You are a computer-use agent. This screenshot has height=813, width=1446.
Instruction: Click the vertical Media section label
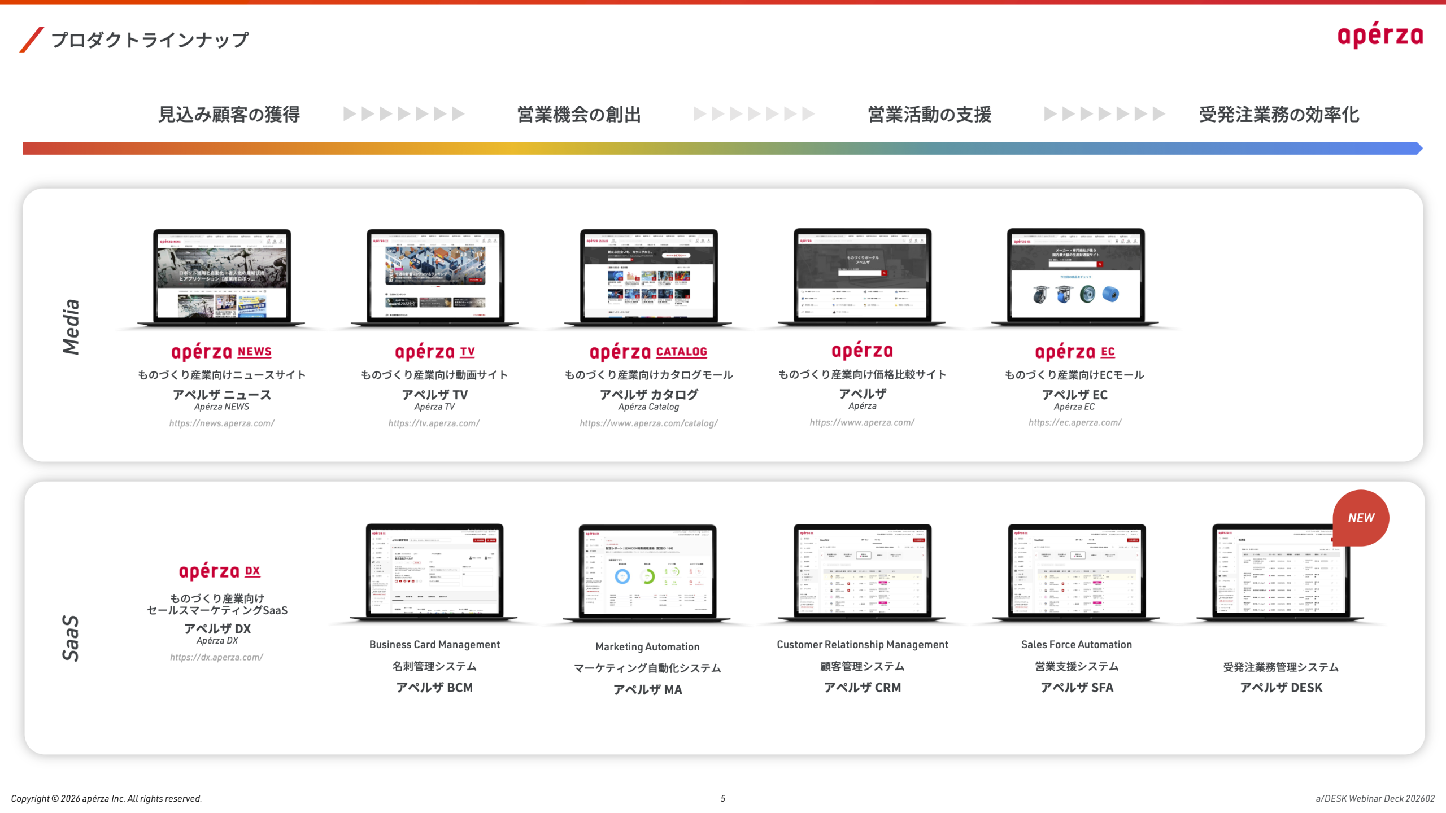coord(71,327)
